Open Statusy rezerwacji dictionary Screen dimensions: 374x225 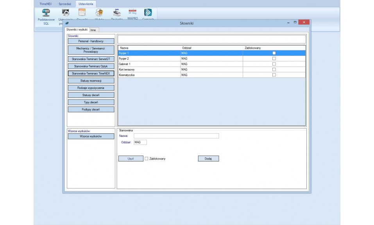[x=91, y=81]
